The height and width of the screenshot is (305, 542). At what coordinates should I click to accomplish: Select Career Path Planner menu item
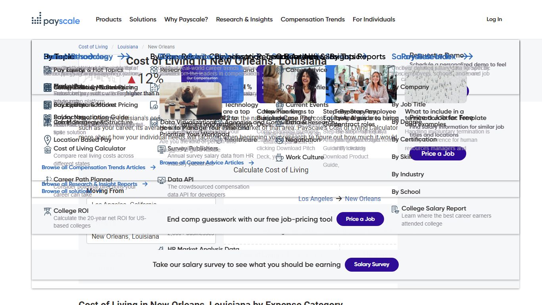[x=83, y=180]
